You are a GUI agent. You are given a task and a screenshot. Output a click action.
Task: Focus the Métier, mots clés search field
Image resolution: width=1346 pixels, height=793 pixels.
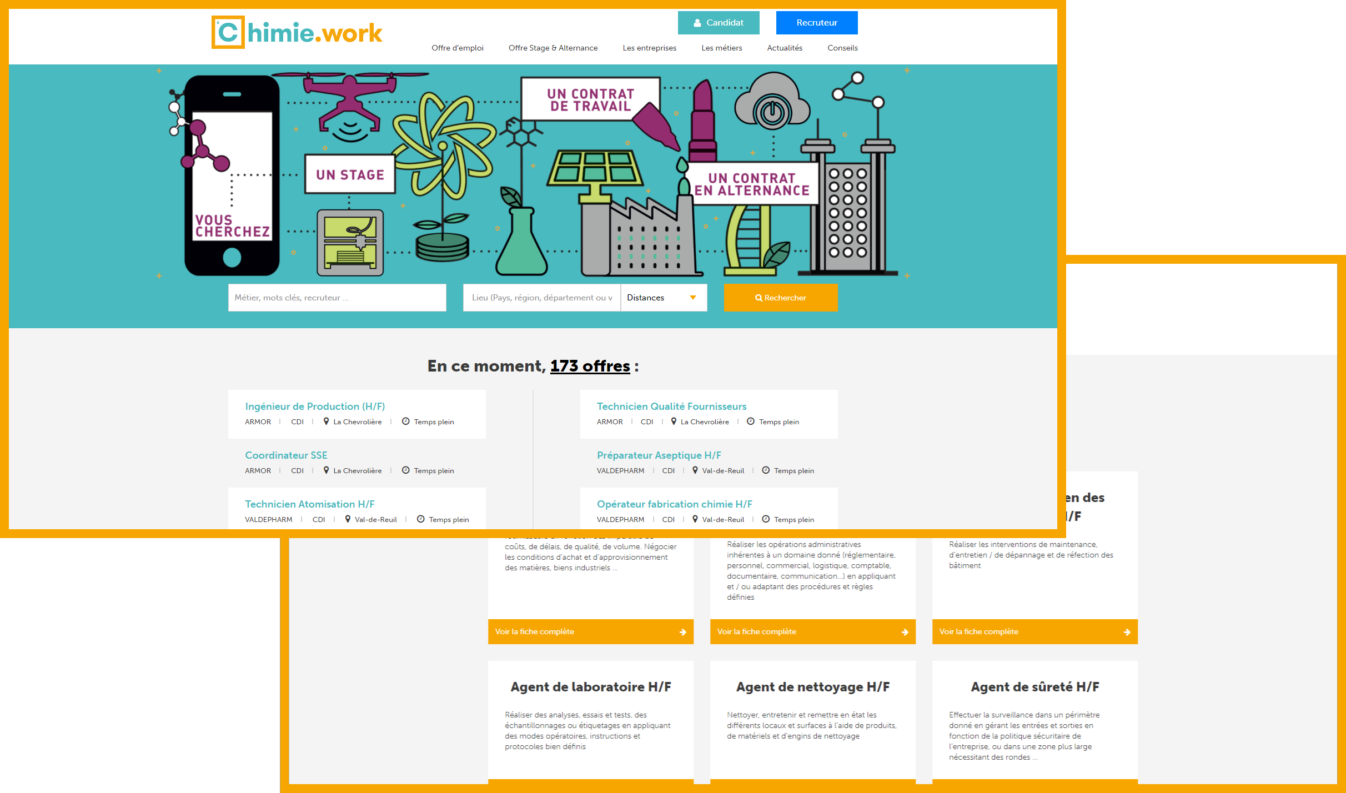(x=337, y=298)
